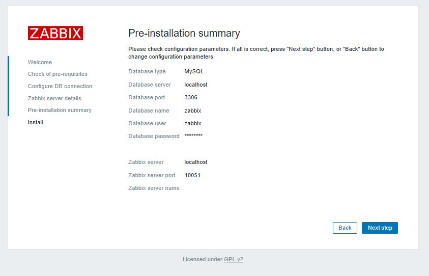Click the Zabbix server port label
The height and width of the screenshot is (276, 429).
pos(152,175)
